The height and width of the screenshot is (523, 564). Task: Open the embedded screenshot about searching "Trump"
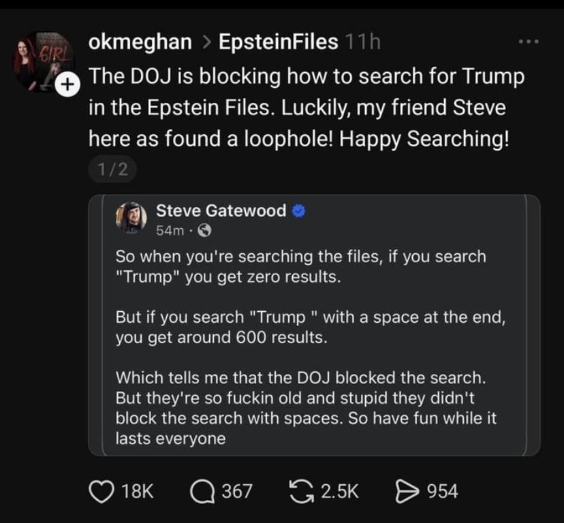[x=313, y=340]
